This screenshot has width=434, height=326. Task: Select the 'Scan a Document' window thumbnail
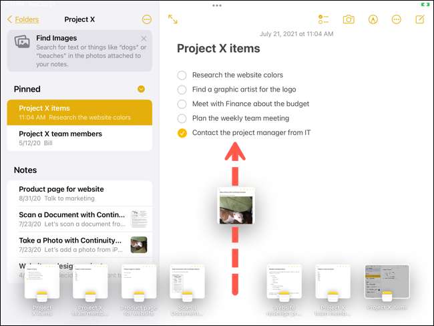pyautogui.click(x=187, y=289)
